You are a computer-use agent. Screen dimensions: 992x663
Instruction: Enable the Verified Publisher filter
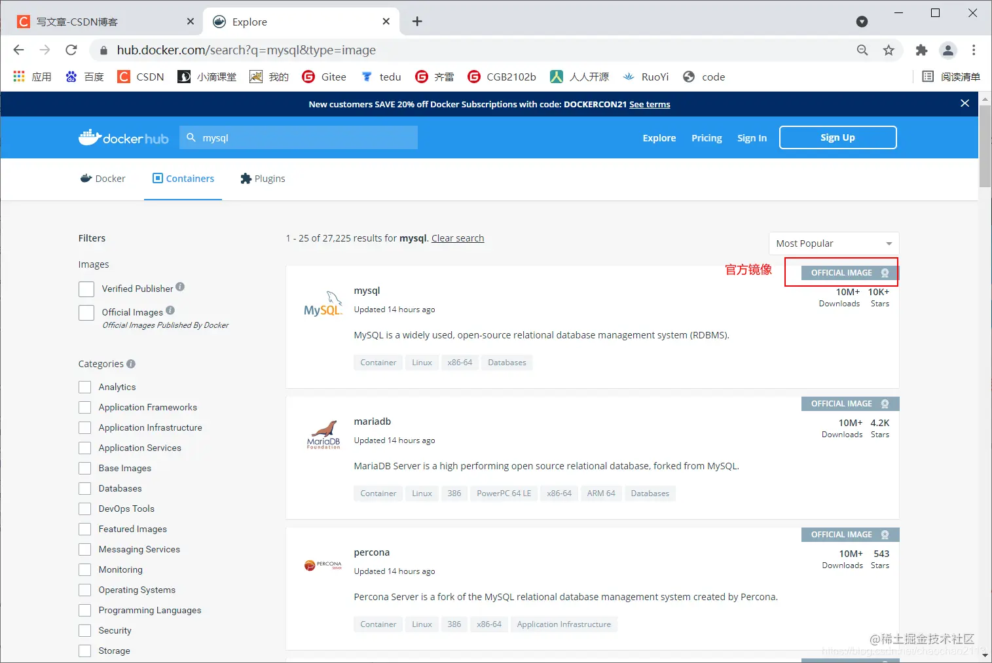coord(86,289)
